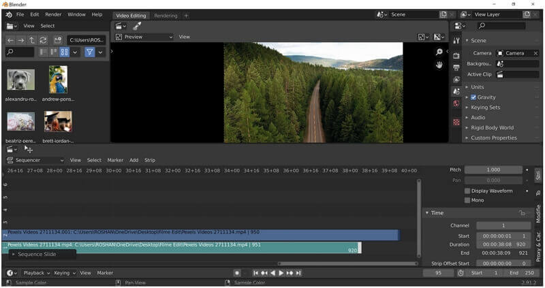This screenshot has height=288, width=545.
Task: Click the new view layer icon
Action: coord(527,14)
